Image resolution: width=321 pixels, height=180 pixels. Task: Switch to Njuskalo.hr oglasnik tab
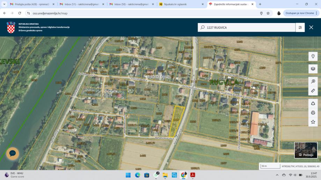point(180,4)
